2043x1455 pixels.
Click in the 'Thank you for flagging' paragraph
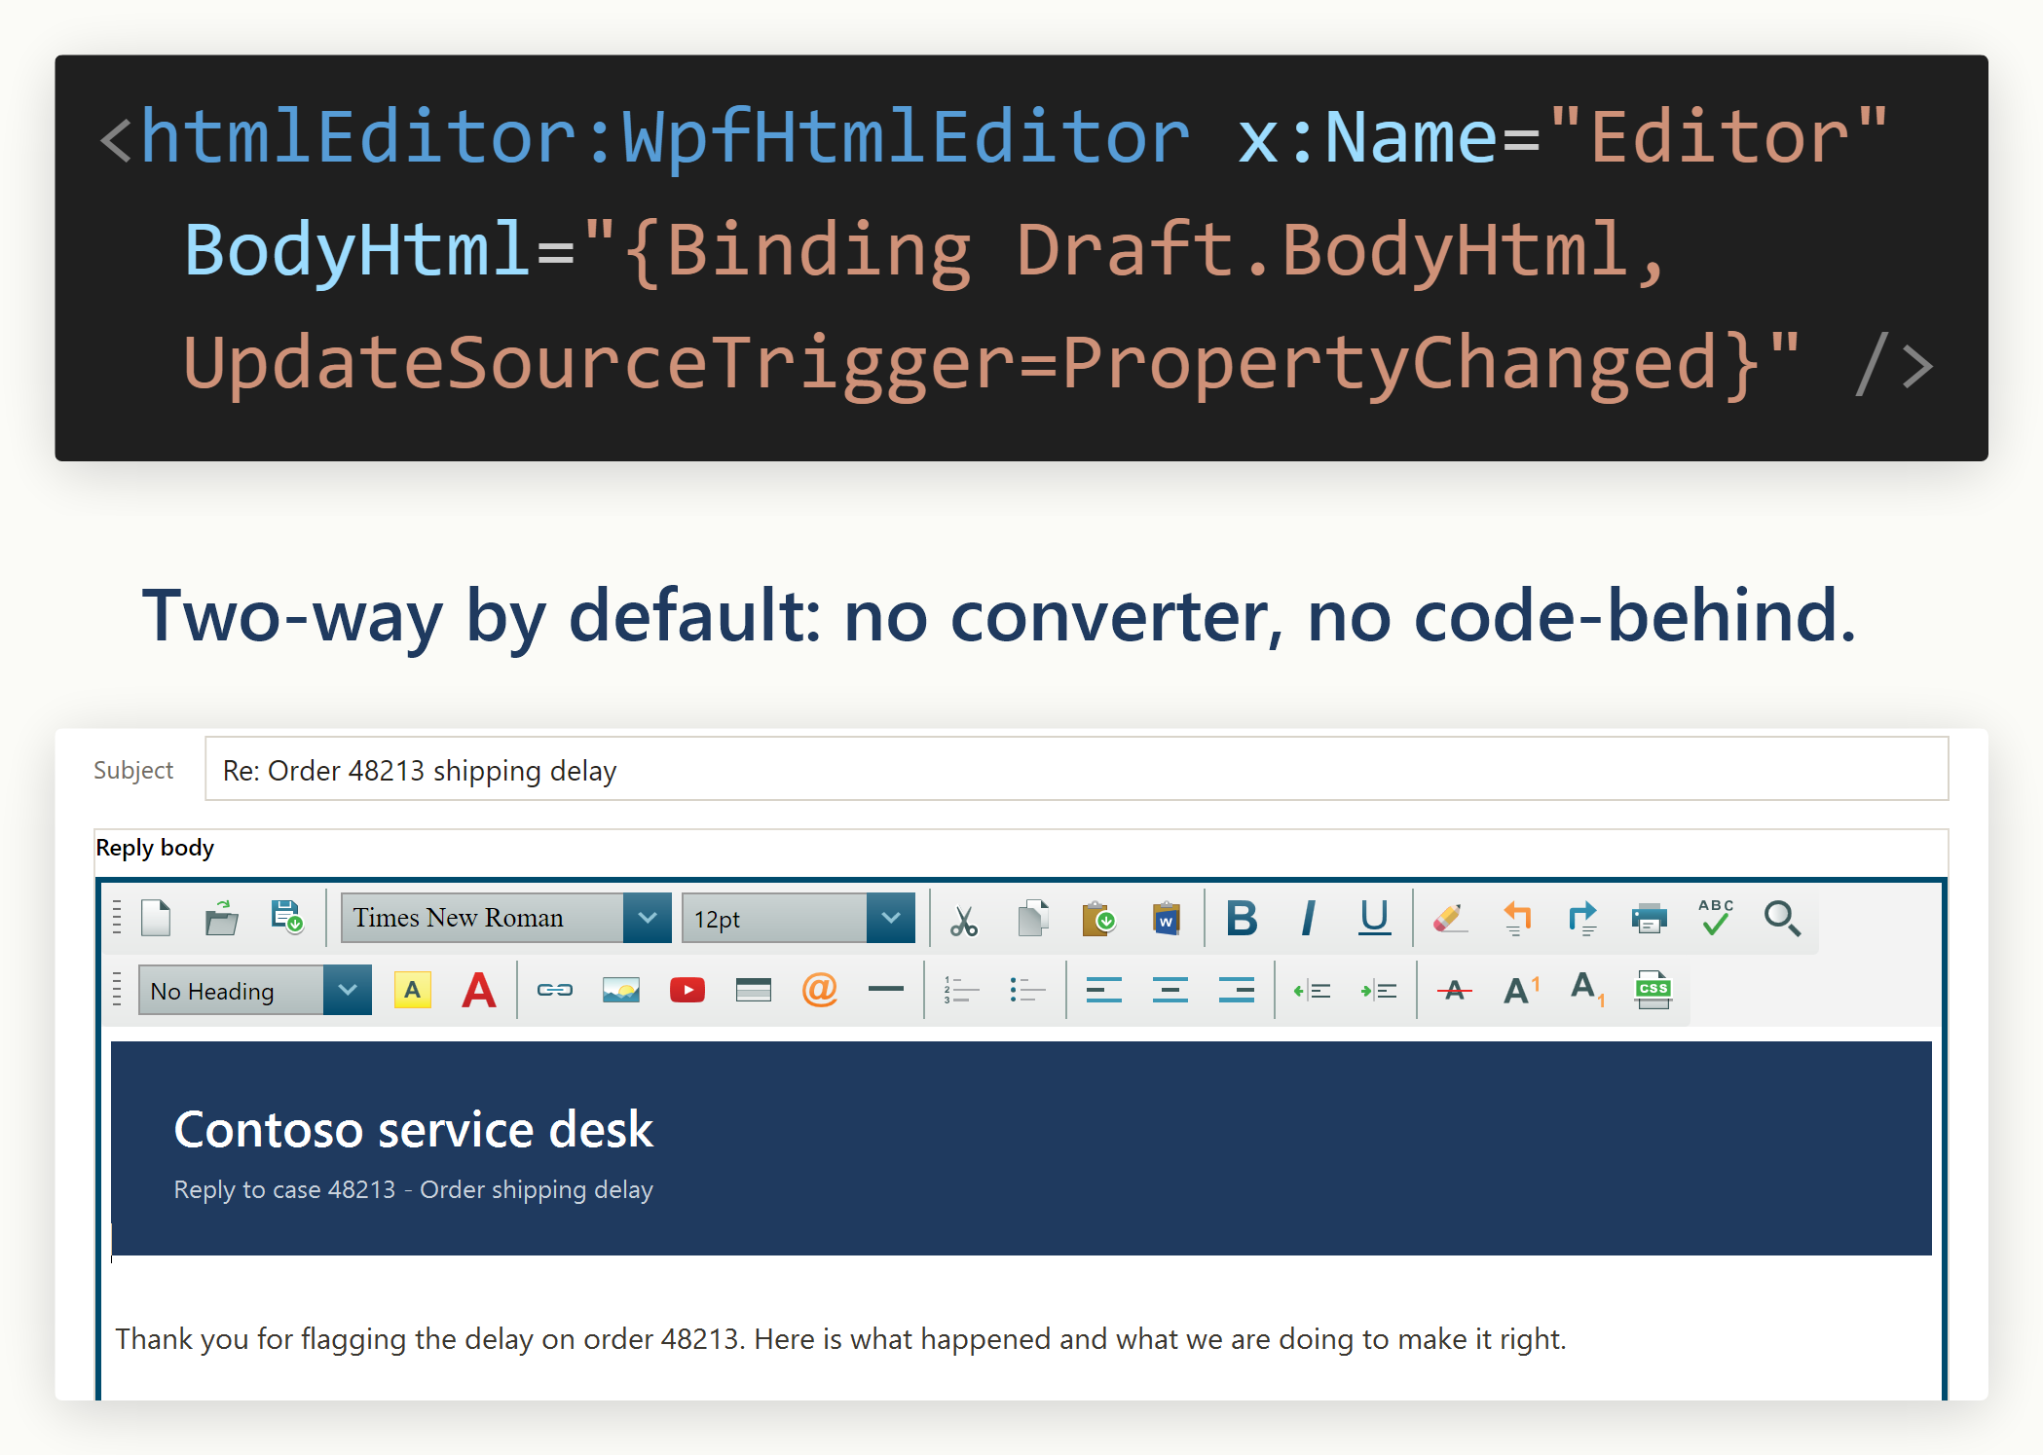(x=840, y=1339)
